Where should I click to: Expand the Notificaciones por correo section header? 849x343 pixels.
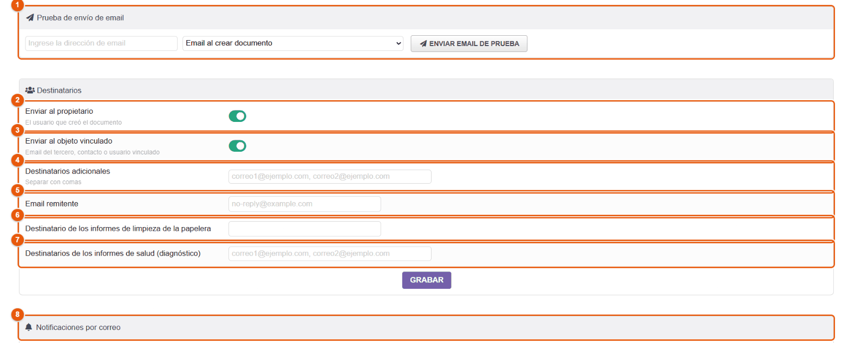click(426, 327)
